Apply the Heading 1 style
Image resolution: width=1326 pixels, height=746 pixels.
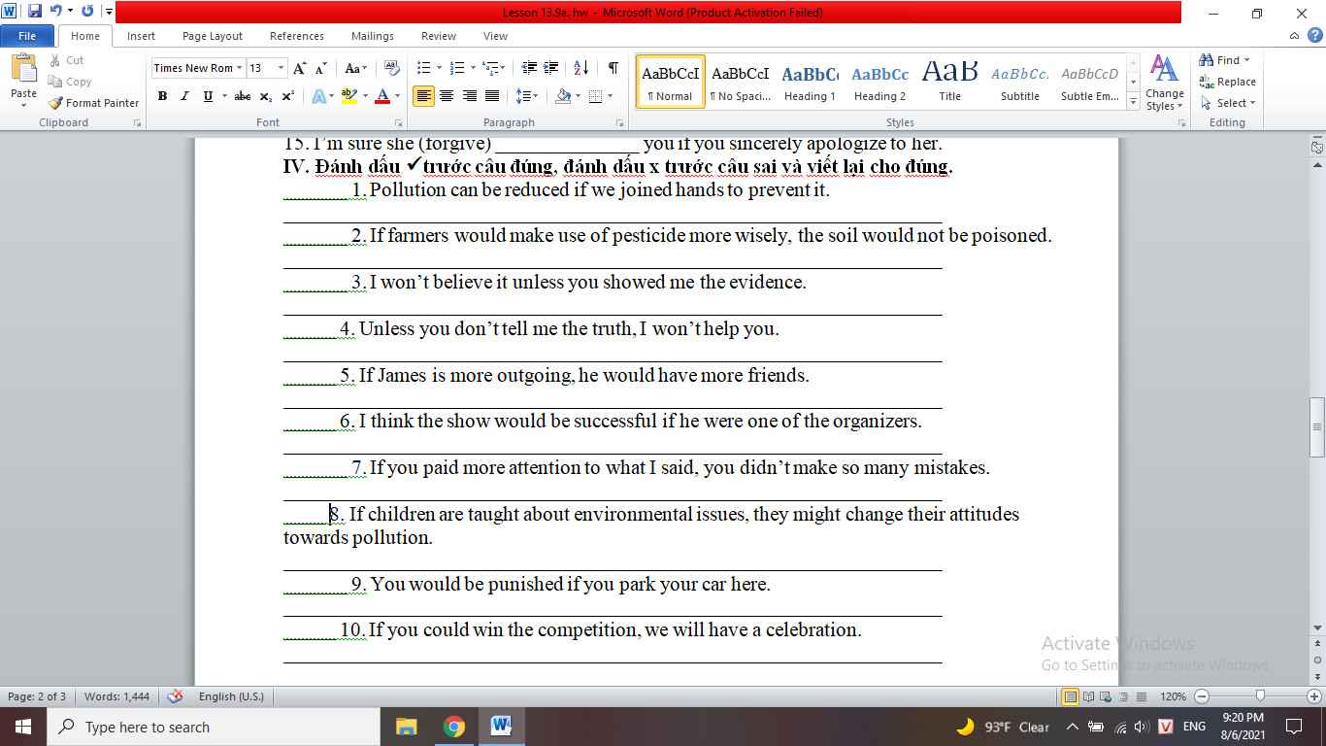811,82
